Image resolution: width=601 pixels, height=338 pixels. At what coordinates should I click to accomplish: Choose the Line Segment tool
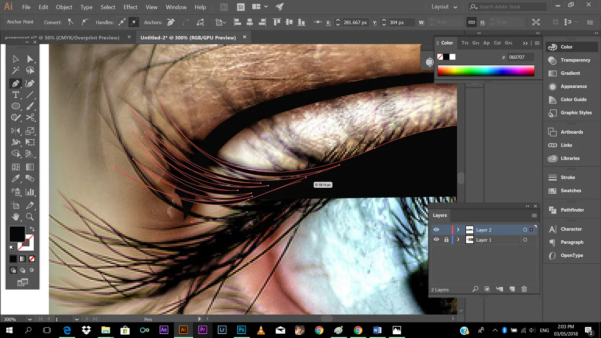[x=30, y=95]
